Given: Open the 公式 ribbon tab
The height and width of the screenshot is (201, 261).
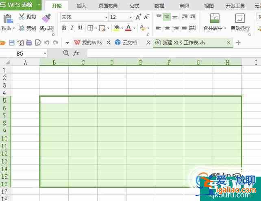Looking at the screenshot, I should coord(134,6).
